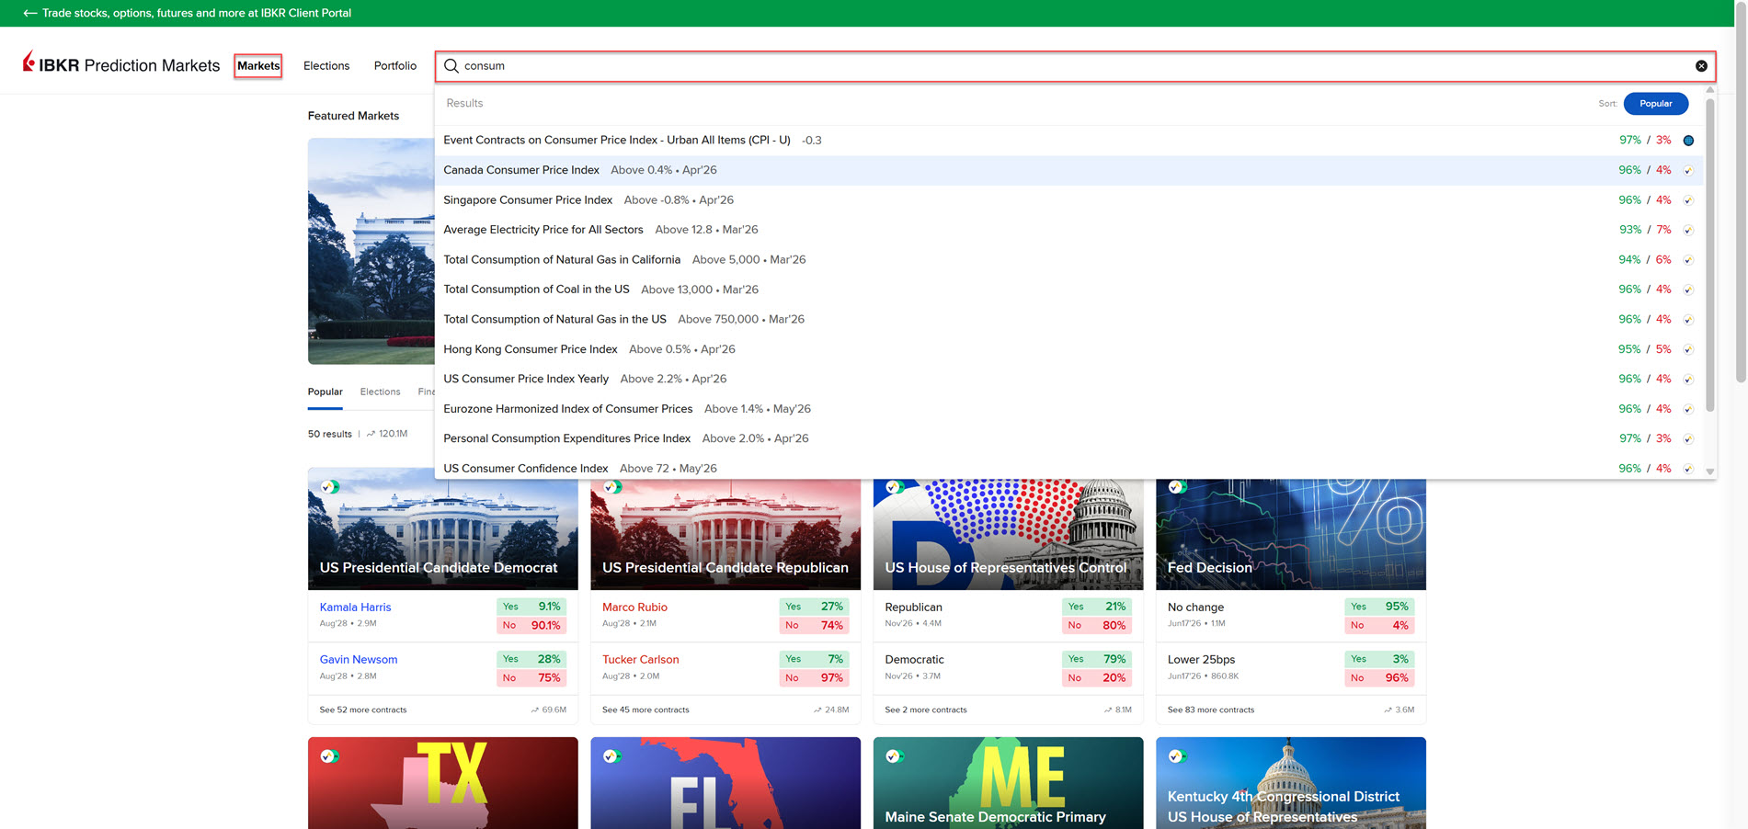The image size is (1748, 829).
Task: Click the exchange icon on Consumption of Coal row
Action: click(x=1688, y=290)
